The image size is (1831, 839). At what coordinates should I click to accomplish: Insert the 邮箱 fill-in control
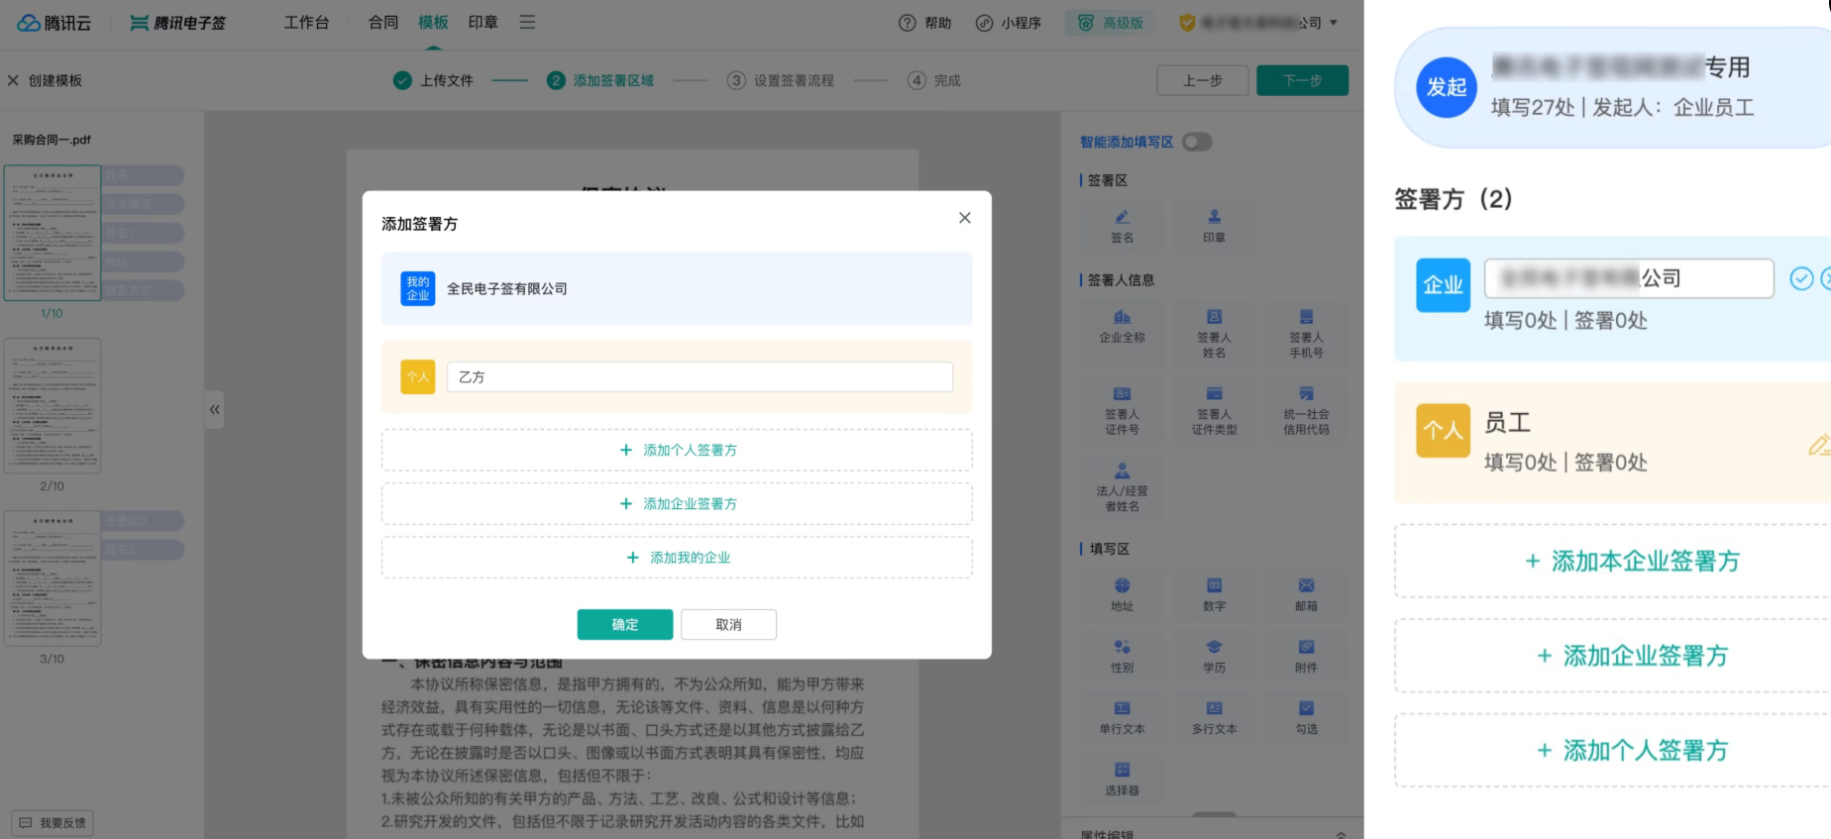point(1306,594)
